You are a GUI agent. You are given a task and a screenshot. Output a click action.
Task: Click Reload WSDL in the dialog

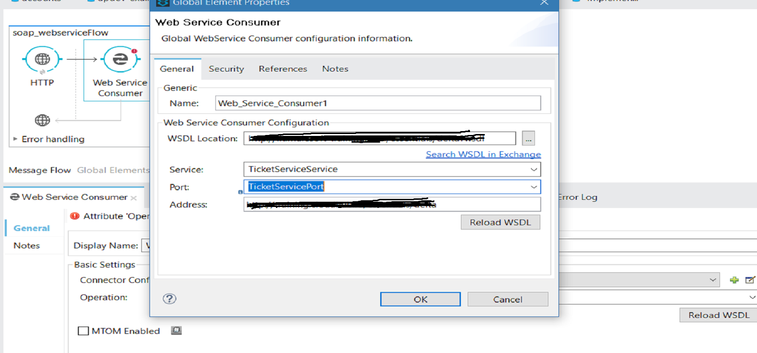click(x=500, y=222)
